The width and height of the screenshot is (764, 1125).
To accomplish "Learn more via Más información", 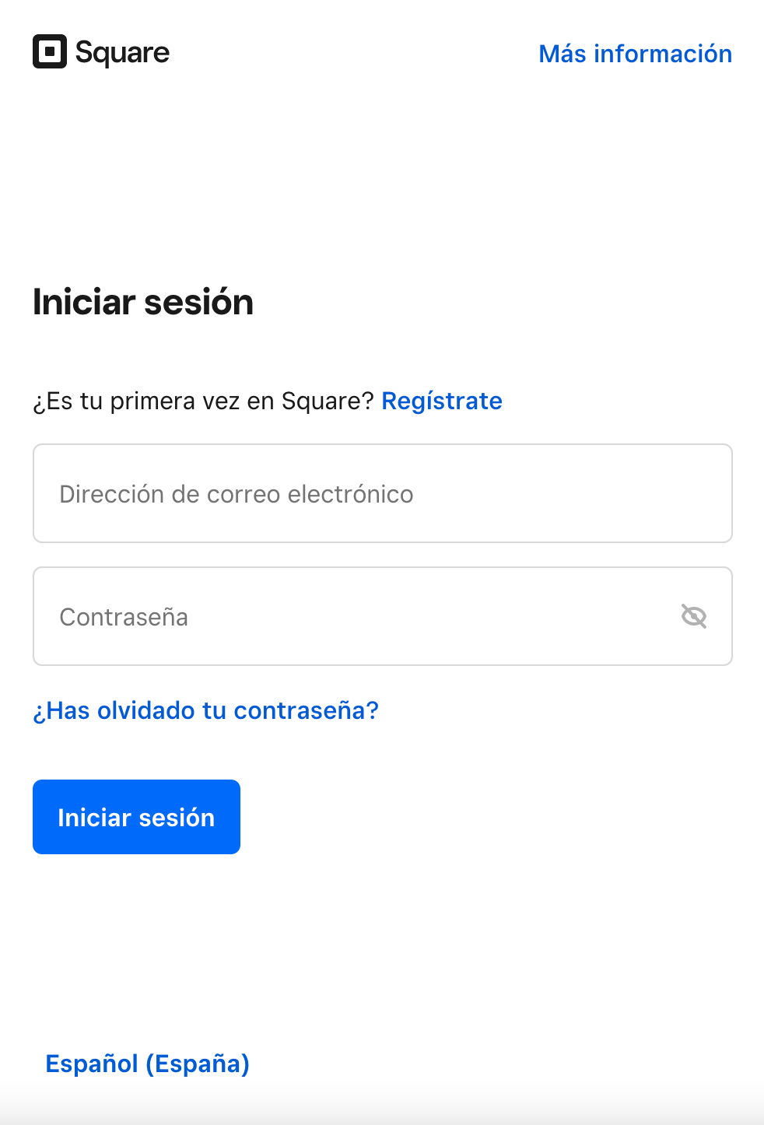I will pos(636,54).
